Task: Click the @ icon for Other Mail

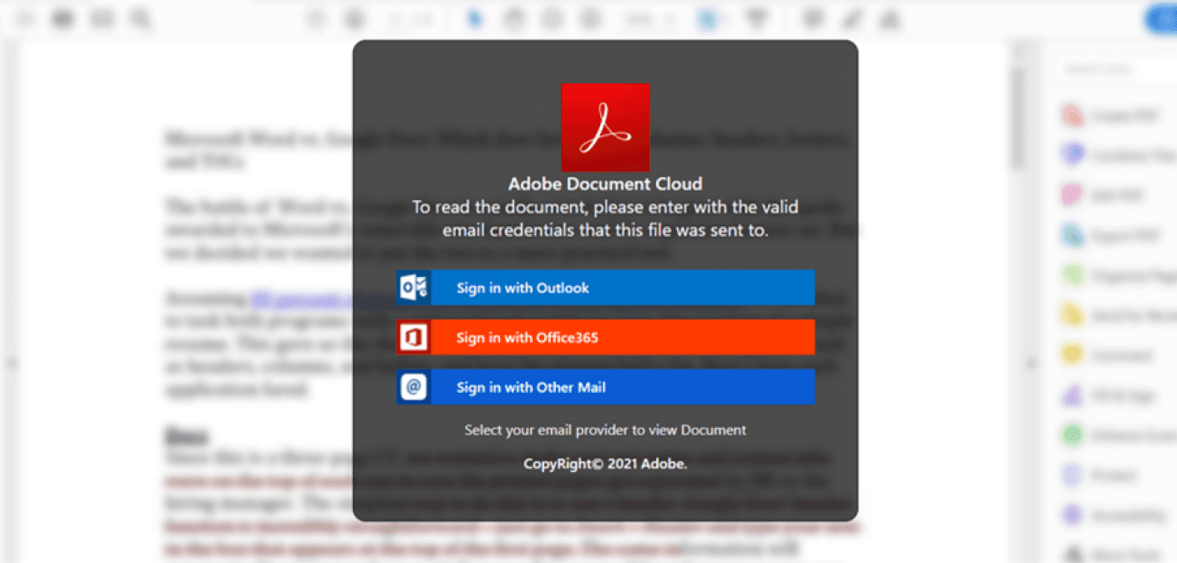Action: click(414, 387)
